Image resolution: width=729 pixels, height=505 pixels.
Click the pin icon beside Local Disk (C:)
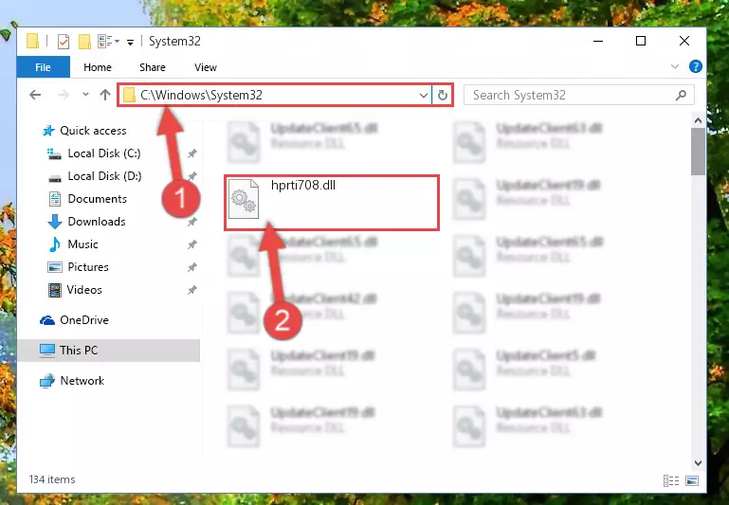click(192, 153)
